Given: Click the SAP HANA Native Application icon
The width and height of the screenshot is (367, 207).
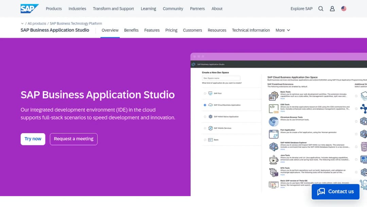Looking at the screenshot, I should point(210,116).
